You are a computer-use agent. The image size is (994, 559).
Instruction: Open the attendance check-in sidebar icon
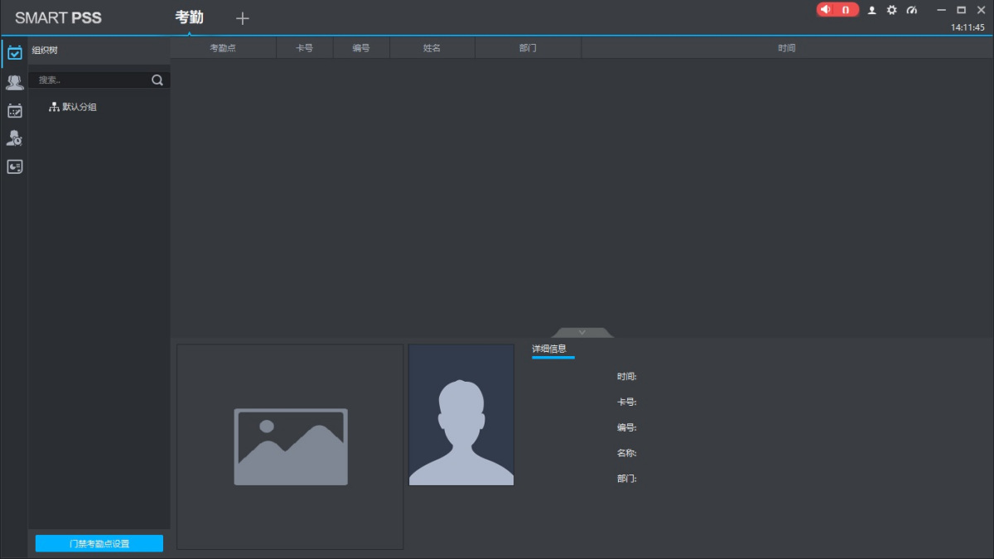tap(14, 53)
